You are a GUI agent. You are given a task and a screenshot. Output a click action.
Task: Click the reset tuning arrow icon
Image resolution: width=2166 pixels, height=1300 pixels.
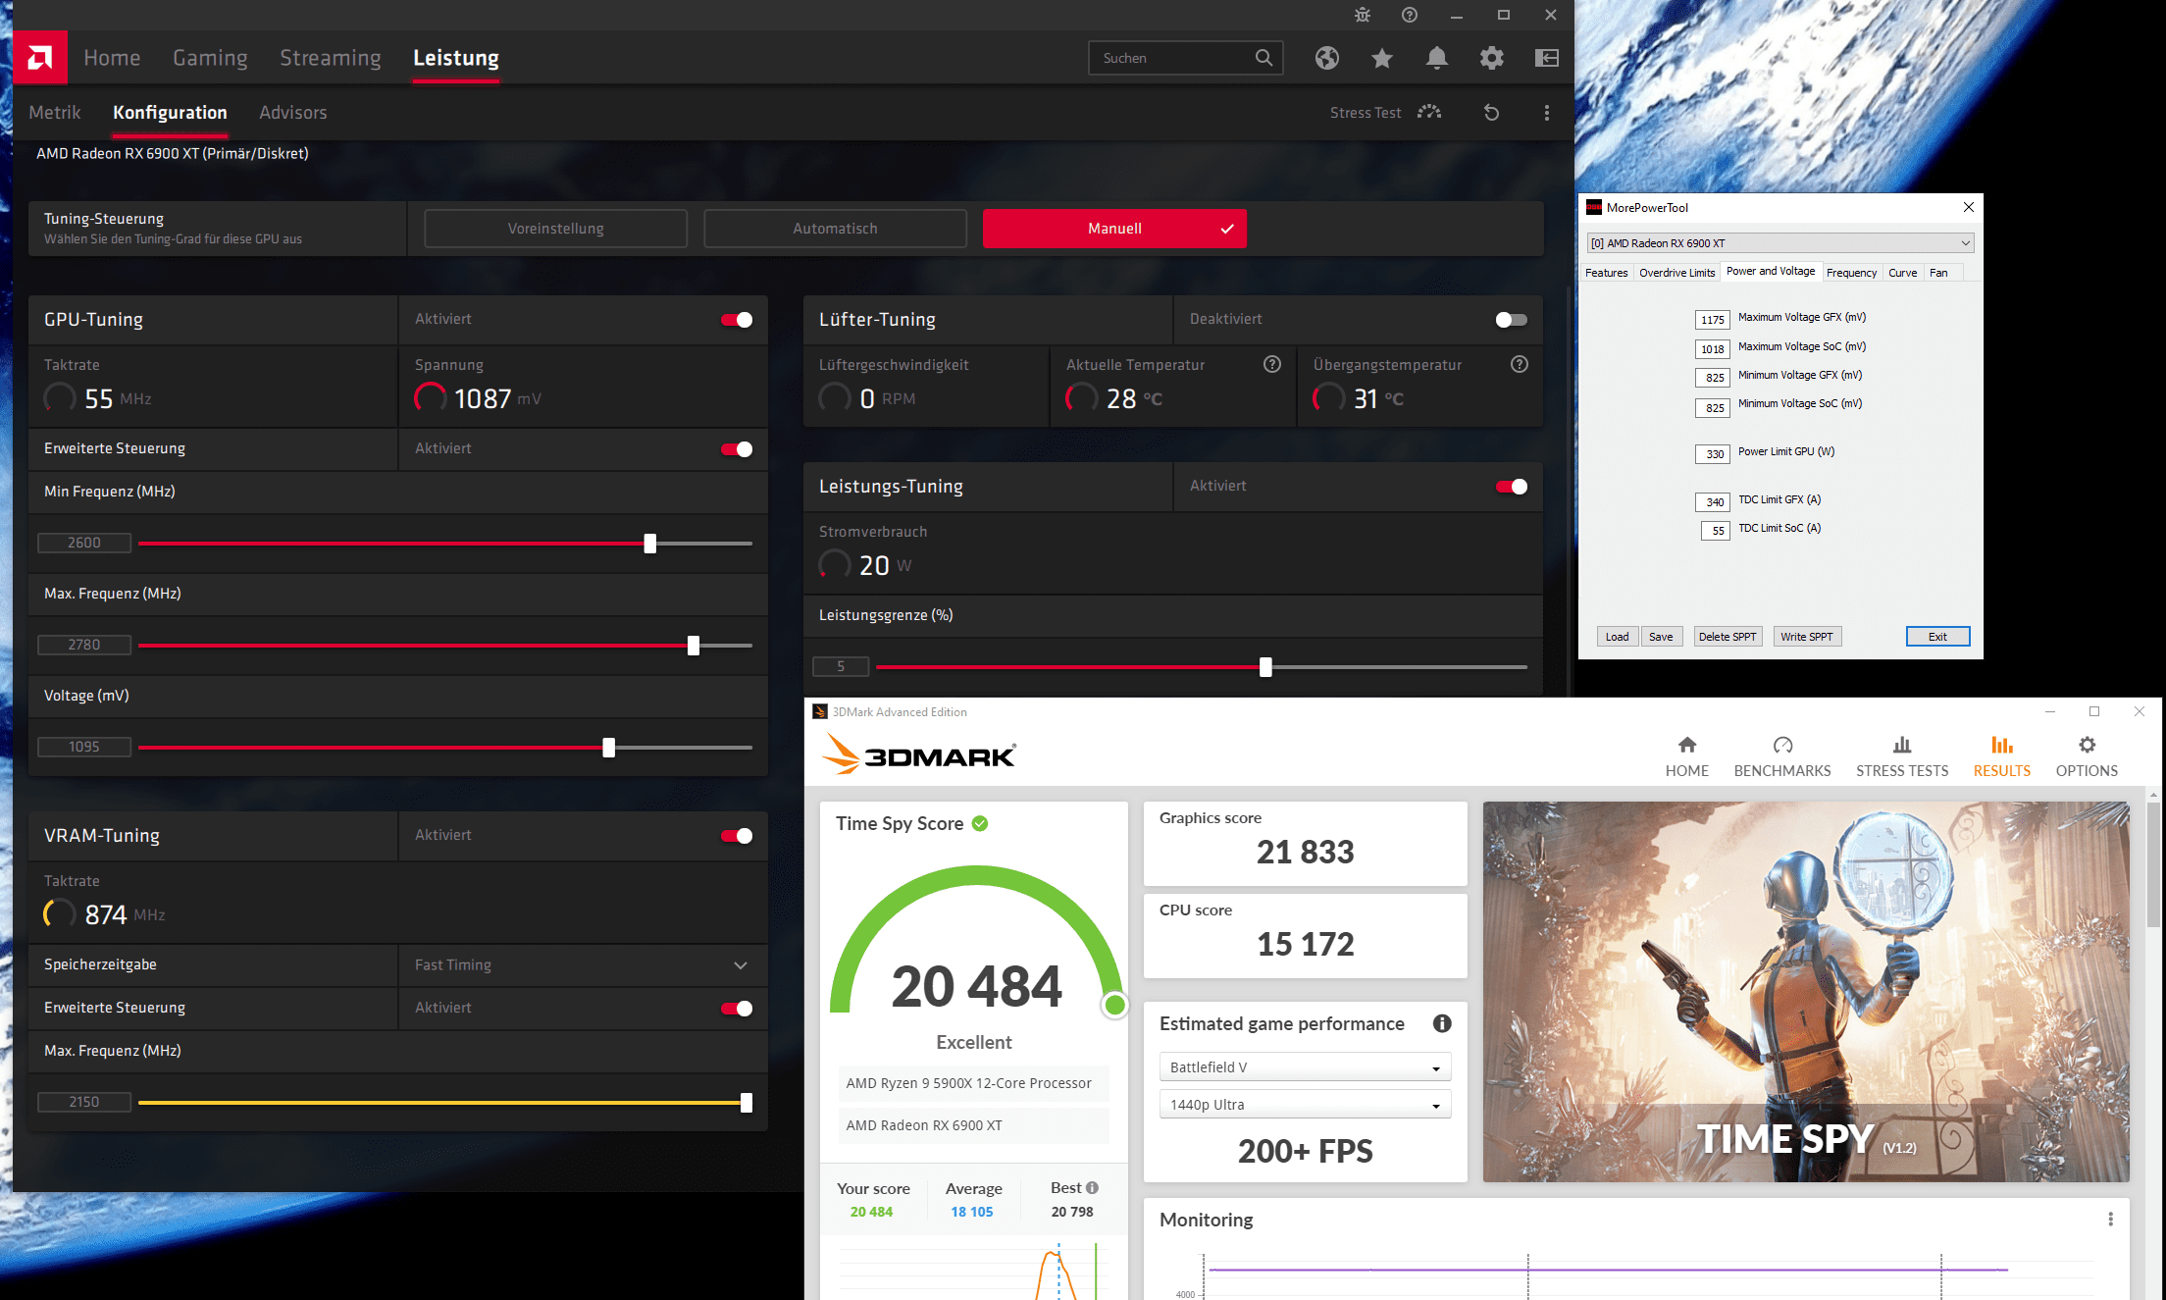[1491, 113]
